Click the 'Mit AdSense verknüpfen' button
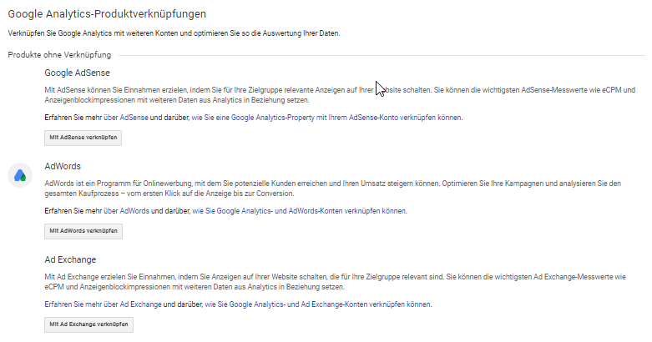Image resolution: width=652 pixels, height=342 pixels. click(x=83, y=138)
